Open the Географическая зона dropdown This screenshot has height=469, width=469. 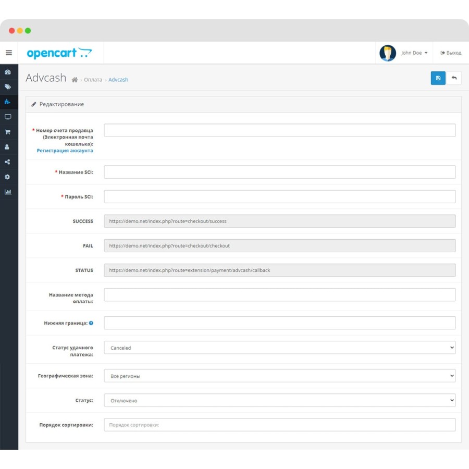point(280,376)
